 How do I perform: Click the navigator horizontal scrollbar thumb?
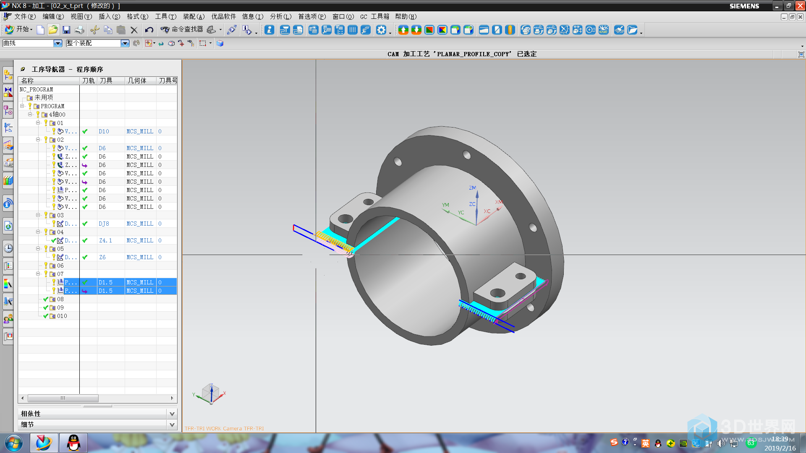pos(63,398)
